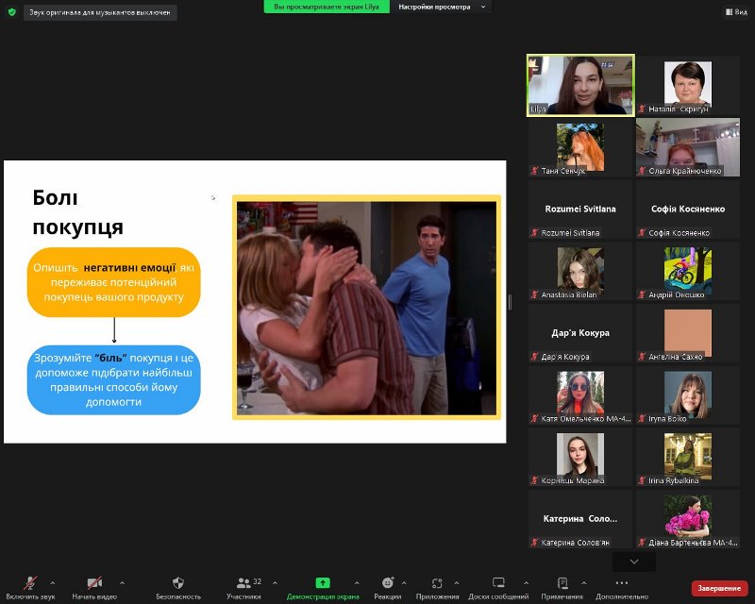Open the Безопасность shield icon

177,583
